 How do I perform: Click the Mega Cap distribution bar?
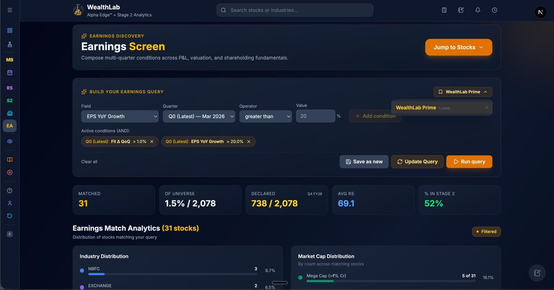coord(391,281)
